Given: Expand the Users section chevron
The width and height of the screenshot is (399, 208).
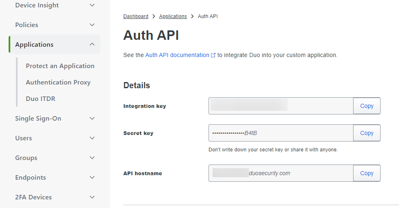Looking at the screenshot, I should coord(92,138).
